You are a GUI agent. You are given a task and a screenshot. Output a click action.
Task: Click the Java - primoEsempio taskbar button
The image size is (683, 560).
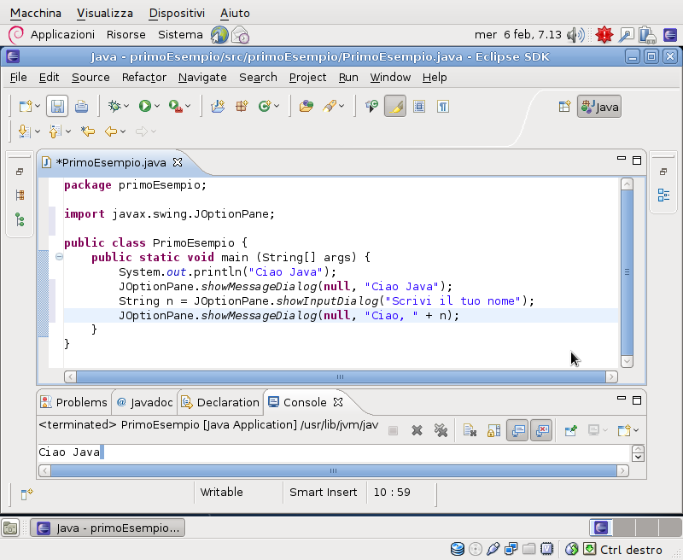108,528
